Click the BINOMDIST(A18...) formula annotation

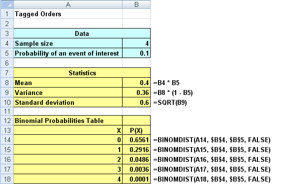(x=212, y=179)
